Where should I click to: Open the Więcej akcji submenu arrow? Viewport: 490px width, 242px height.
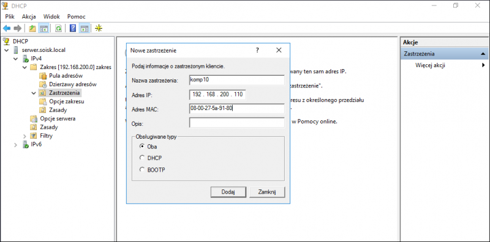[x=483, y=65]
